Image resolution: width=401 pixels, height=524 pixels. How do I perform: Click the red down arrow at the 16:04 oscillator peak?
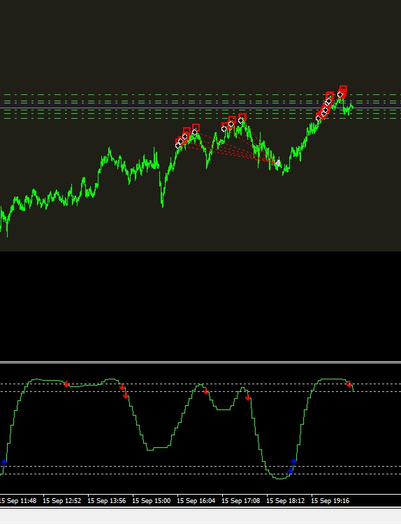tap(206, 391)
